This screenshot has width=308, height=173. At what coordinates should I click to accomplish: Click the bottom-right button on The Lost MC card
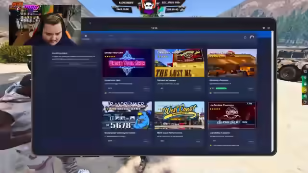197,88
